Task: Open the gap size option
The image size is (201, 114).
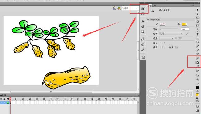Action: [197, 107]
